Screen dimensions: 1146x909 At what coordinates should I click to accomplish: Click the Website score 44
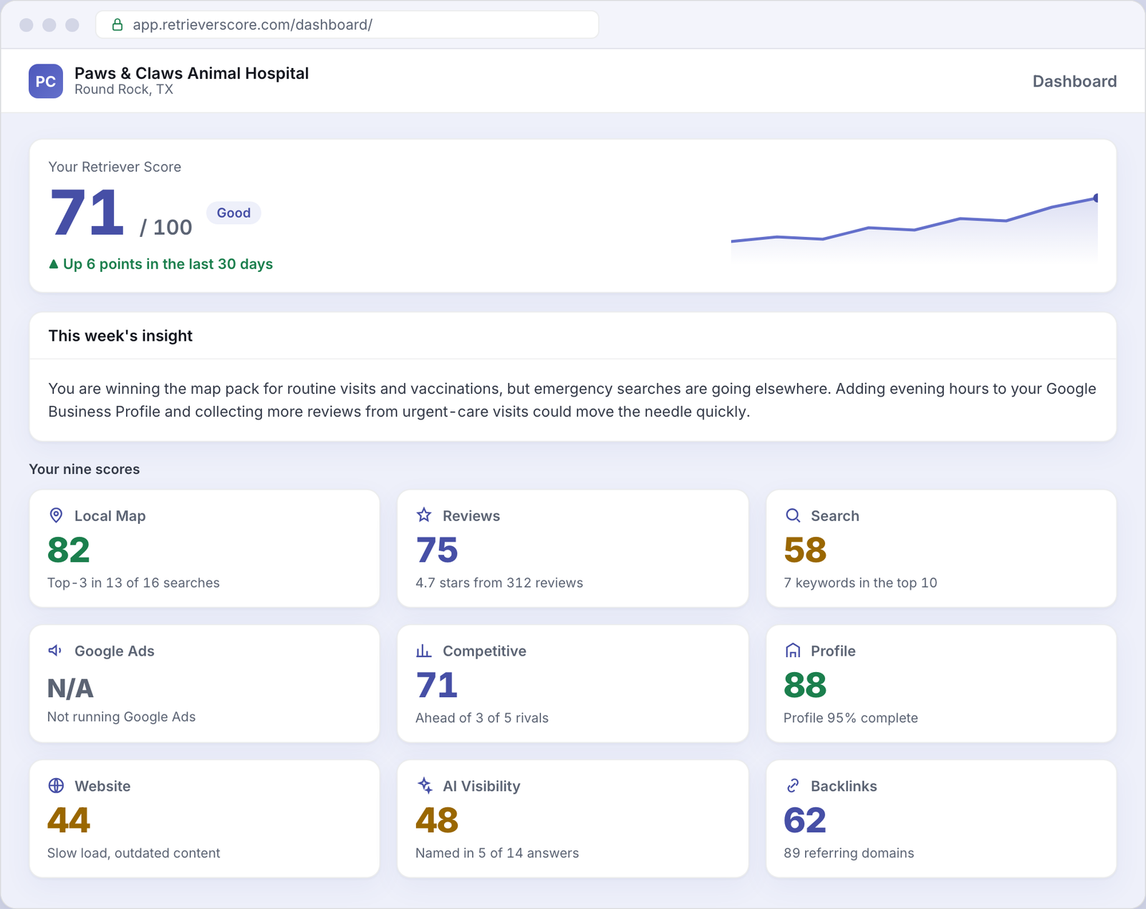point(69,820)
